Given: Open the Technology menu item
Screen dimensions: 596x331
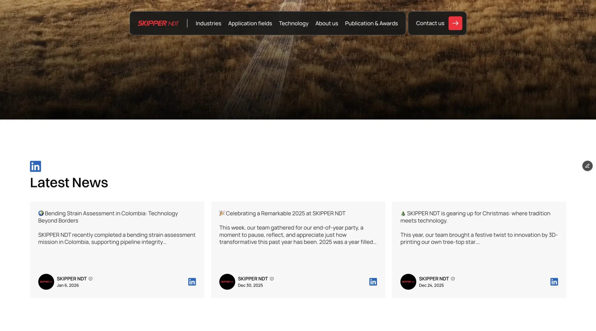Looking at the screenshot, I should pos(293,23).
